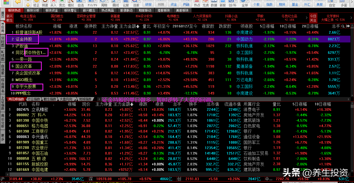
Task: Switch to the 板块资金 tab
Action: pyautogui.click(x=52, y=10)
